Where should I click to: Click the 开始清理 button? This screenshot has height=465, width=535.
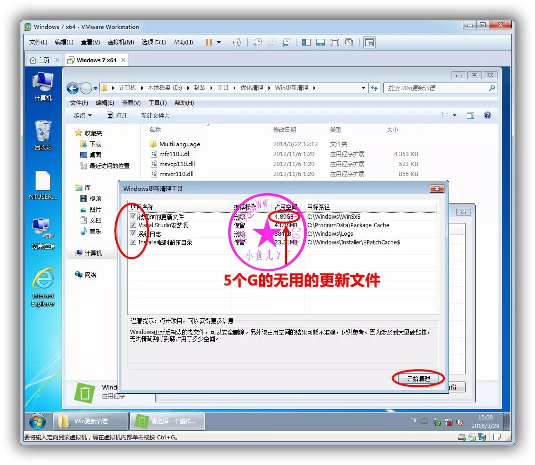click(x=418, y=379)
